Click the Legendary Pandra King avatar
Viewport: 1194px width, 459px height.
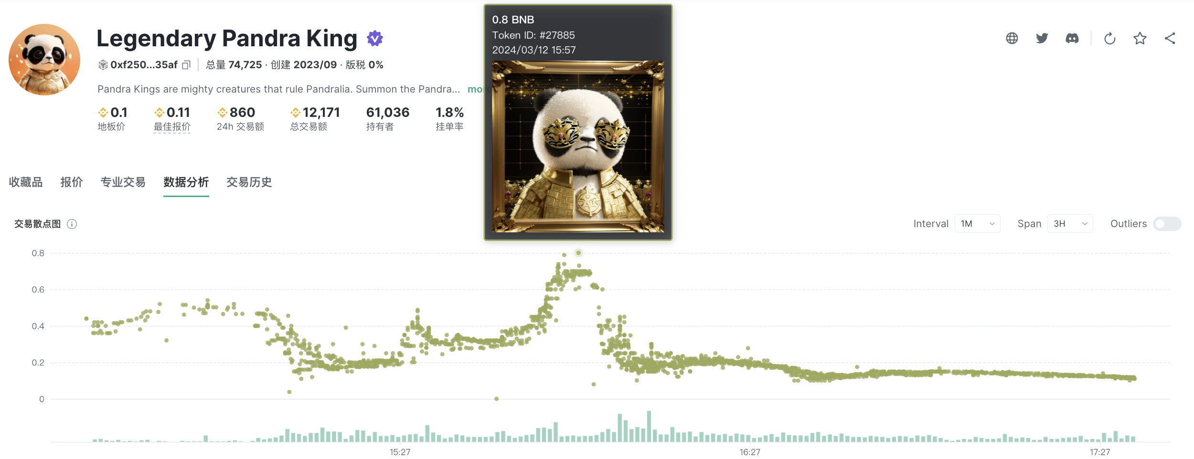coord(44,60)
